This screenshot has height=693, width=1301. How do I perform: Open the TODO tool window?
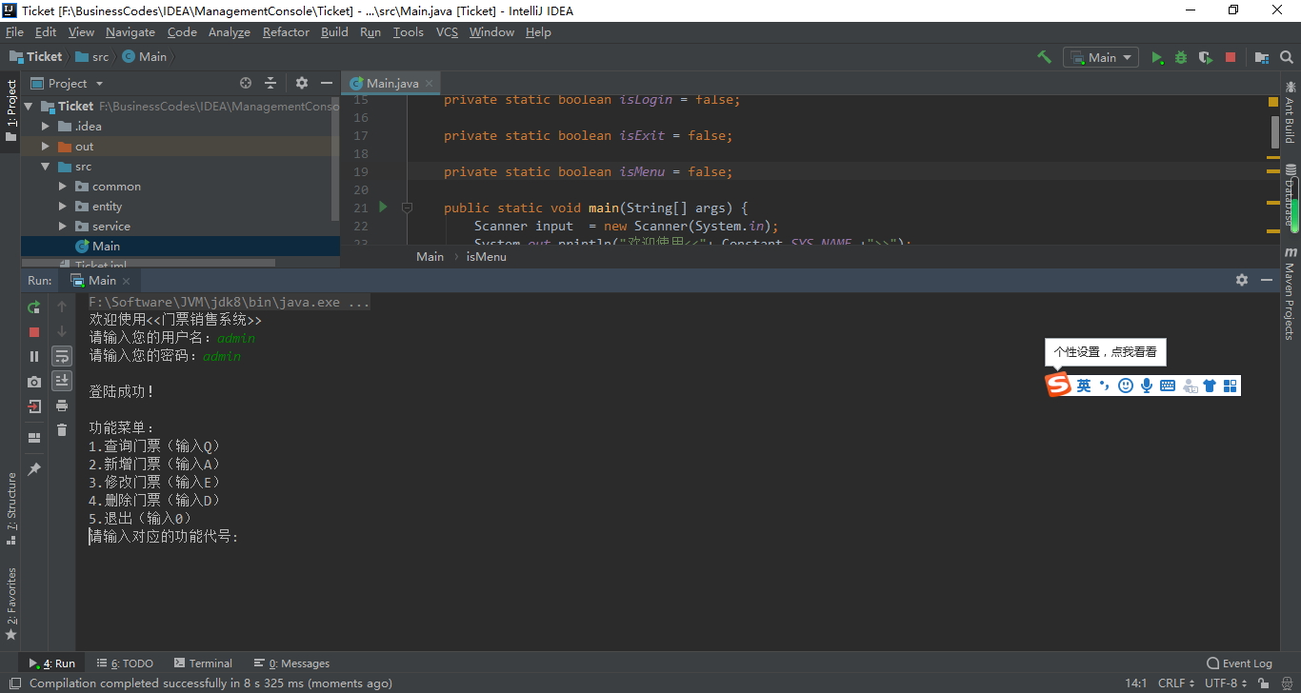click(125, 663)
